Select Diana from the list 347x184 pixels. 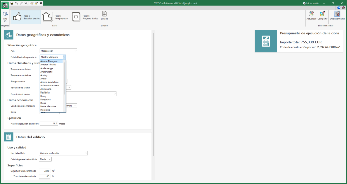52,103
